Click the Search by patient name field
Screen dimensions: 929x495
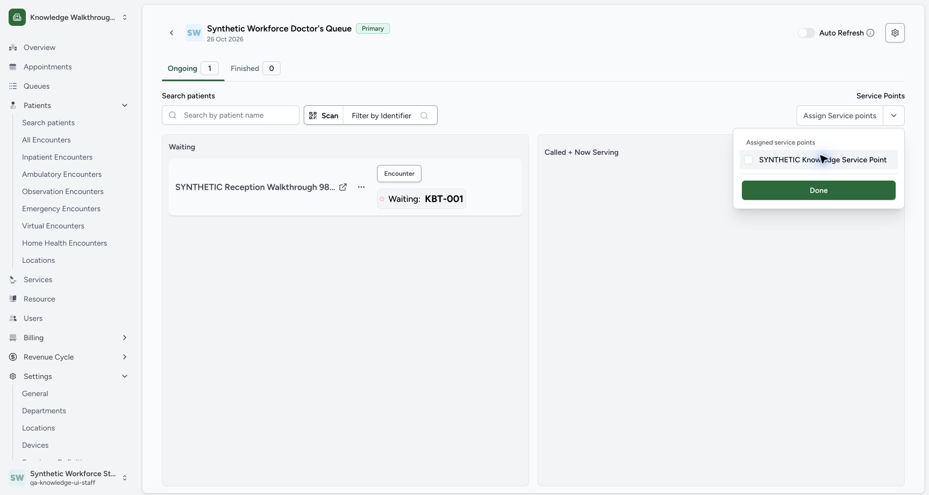231,115
